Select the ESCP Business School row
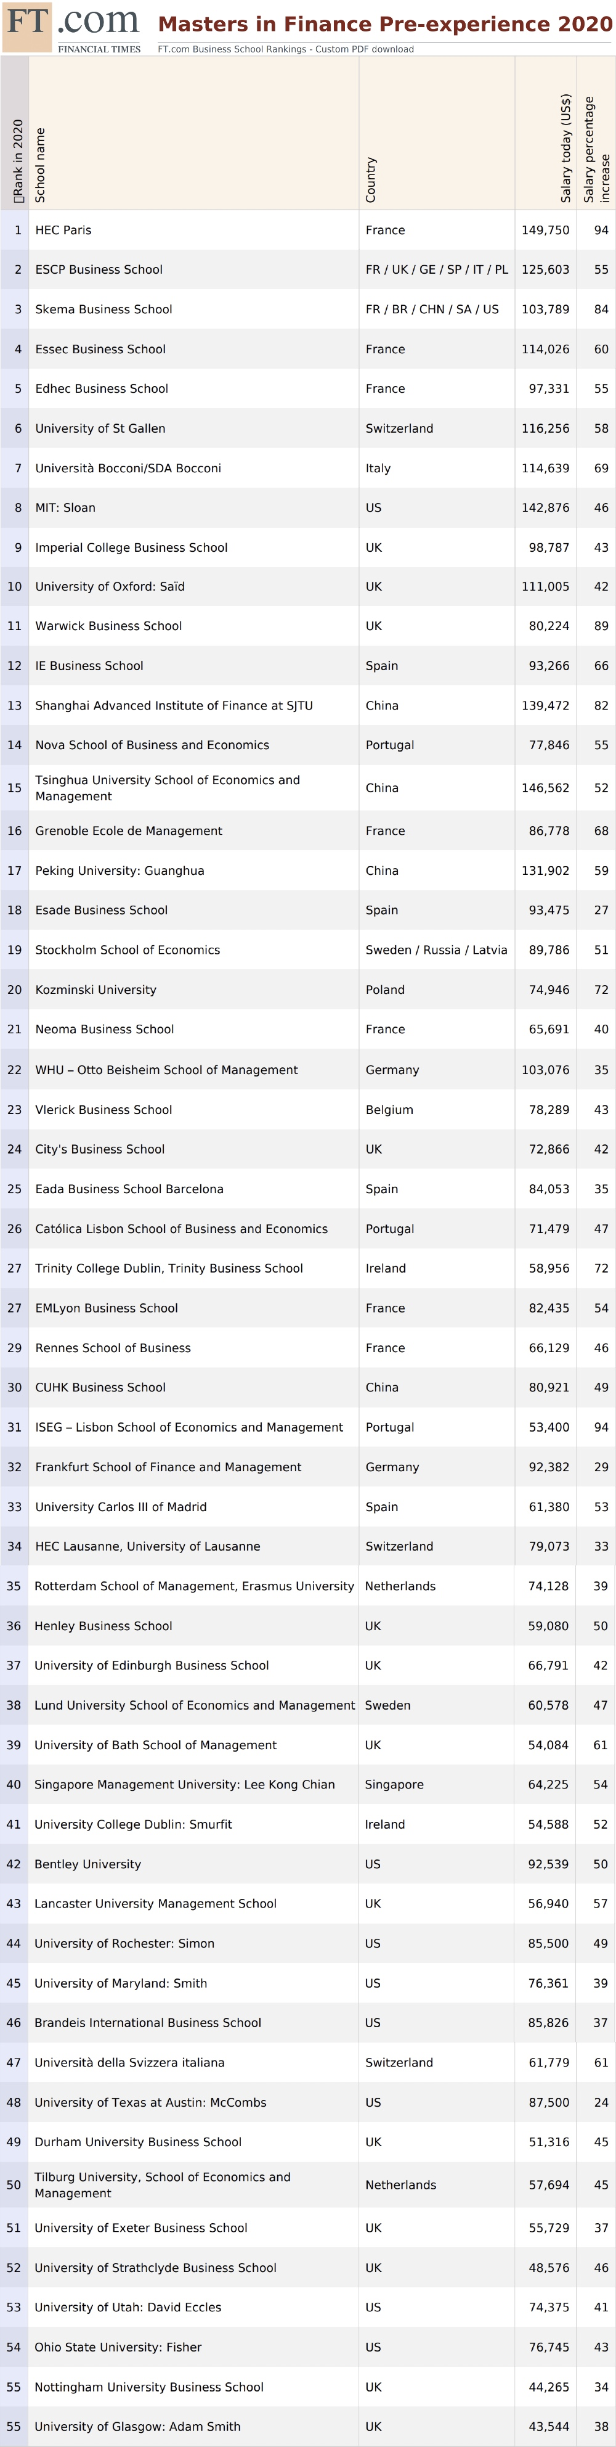 coord(99,270)
